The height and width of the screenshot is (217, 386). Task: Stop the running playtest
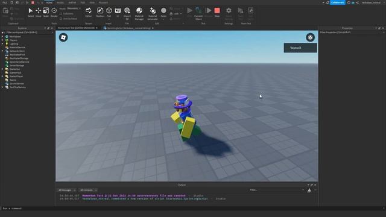click(217, 12)
